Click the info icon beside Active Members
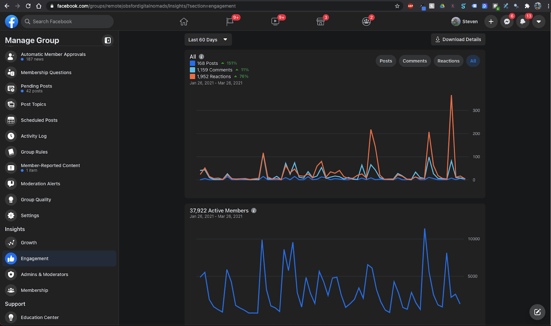The width and height of the screenshot is (551, 326). pyautogui.click(x=254, y=210)
